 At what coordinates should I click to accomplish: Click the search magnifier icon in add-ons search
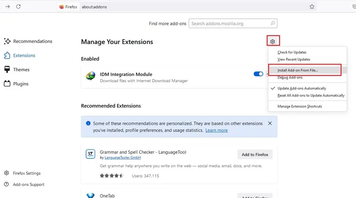click(273, 23)
